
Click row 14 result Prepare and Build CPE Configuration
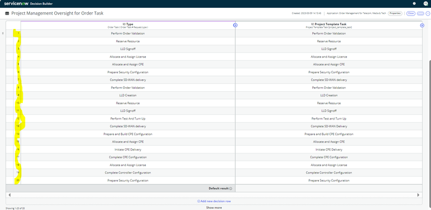click(329, 134)
